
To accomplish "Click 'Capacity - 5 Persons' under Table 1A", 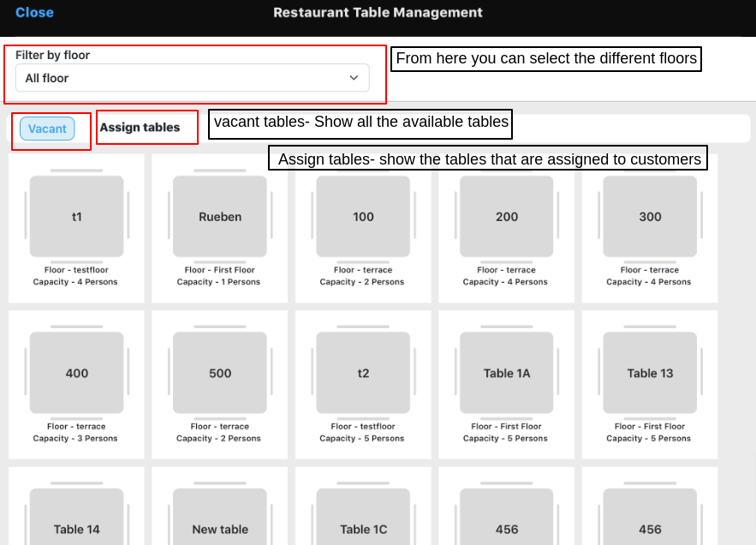I will tap(505, 439).
